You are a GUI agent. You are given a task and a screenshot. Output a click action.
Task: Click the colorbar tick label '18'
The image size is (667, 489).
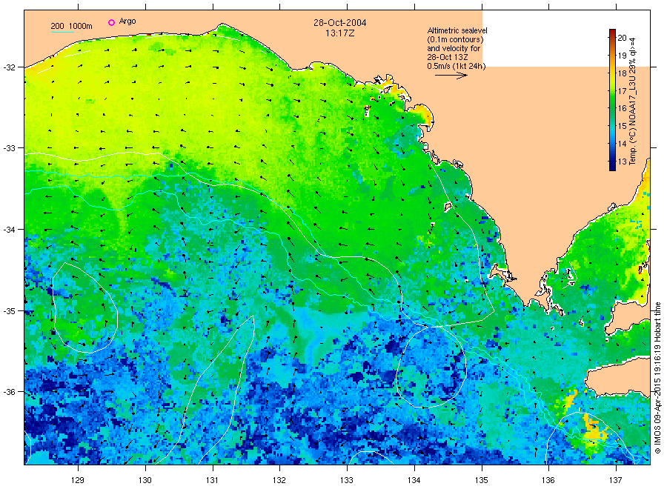[622, 73]
